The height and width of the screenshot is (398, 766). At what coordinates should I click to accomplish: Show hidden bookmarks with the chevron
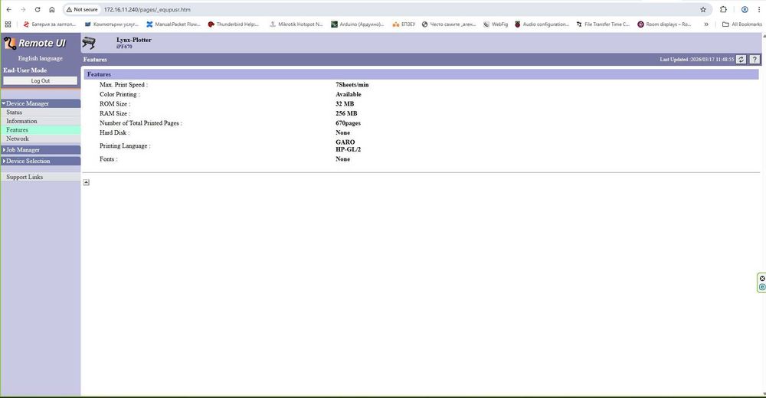click(x=706, y=24)
